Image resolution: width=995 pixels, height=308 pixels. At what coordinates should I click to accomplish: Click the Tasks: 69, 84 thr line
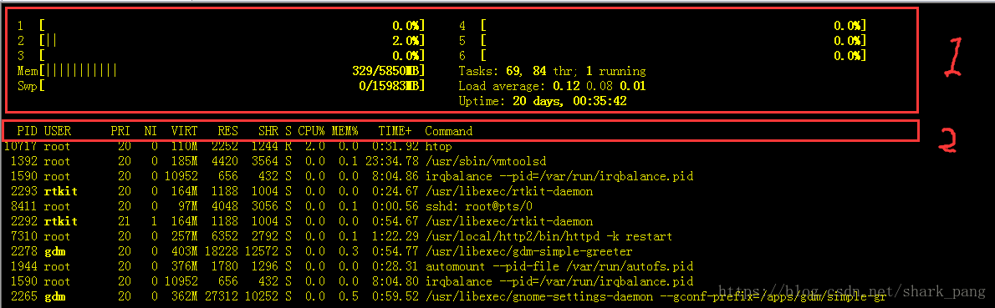552,71
